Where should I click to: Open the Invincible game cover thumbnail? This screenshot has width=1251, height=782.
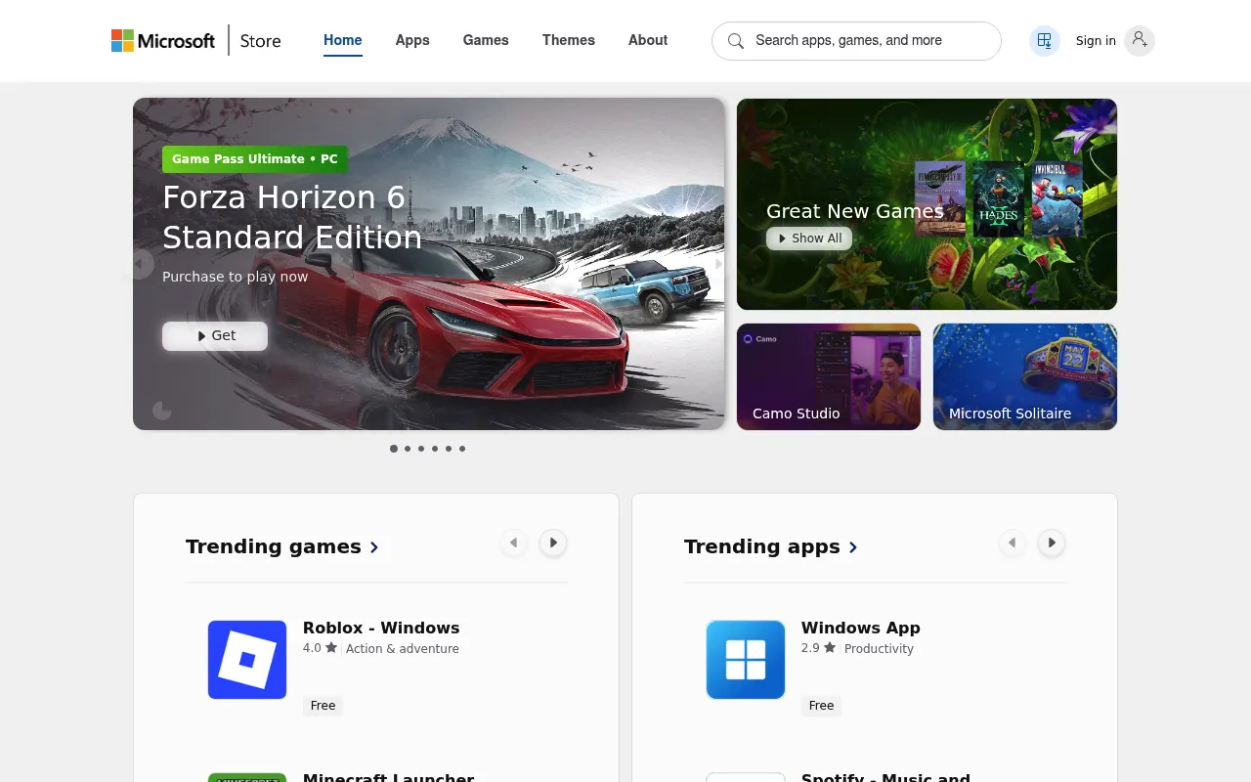pyautogui.click(x=1057, y=199)
